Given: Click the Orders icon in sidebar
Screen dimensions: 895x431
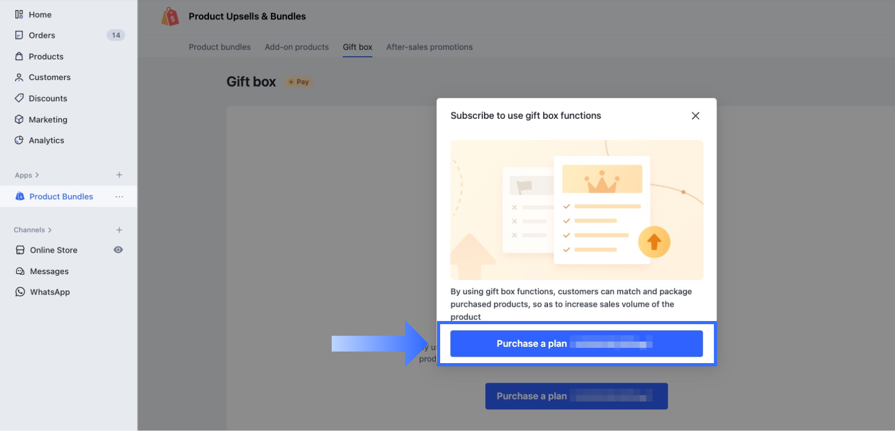Looking at the screenshot, I should click(x=19, y=35).
